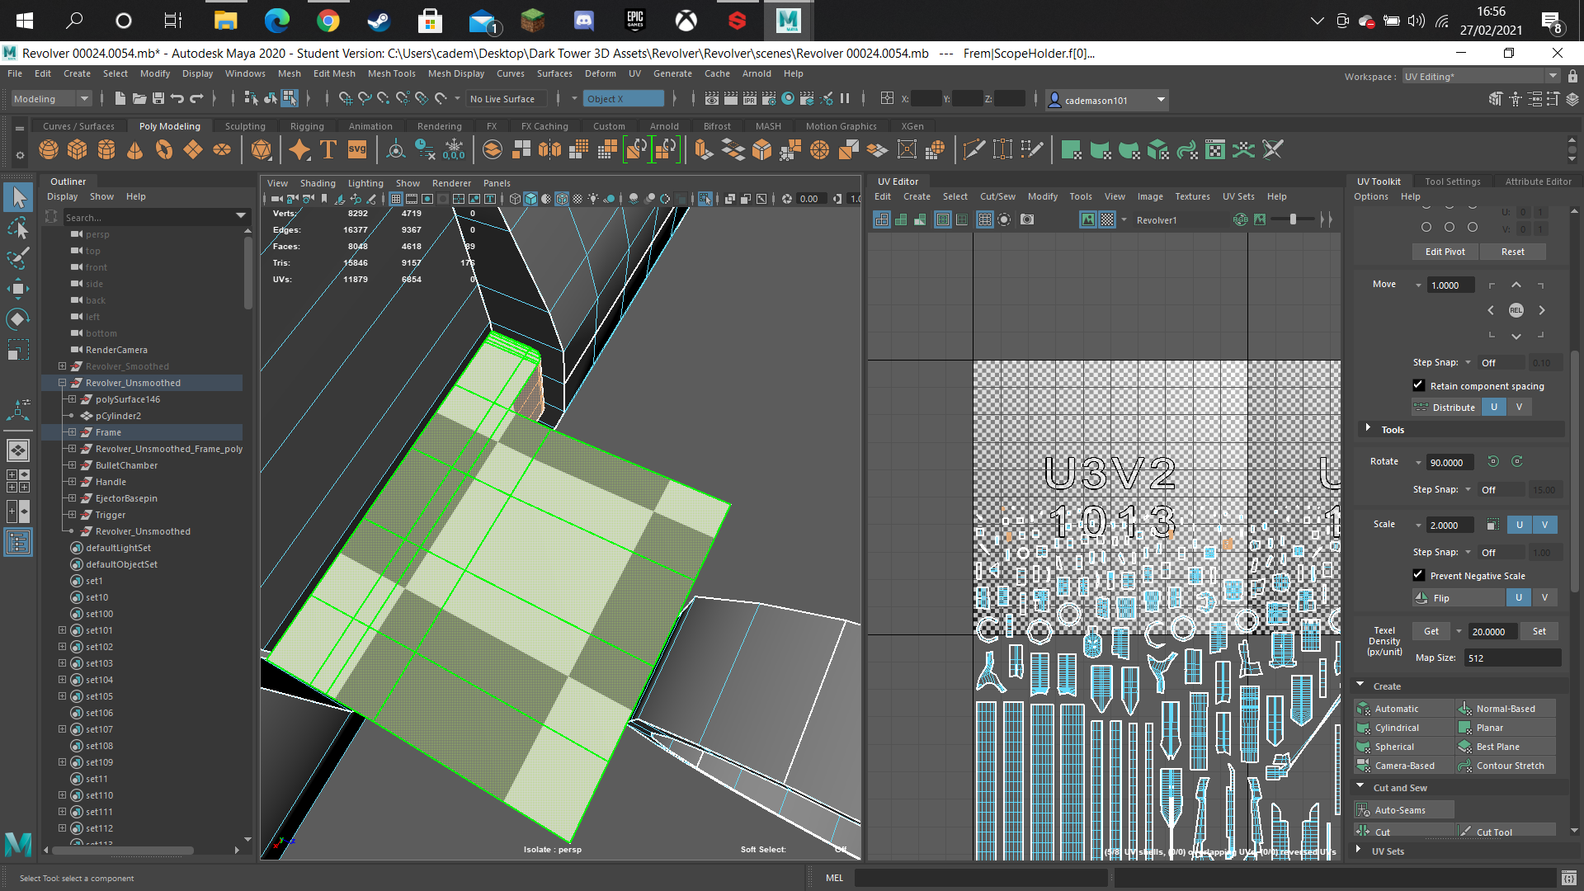
Task: Open the Modeling menu set dropdown
Action: [x=51, y=99]
